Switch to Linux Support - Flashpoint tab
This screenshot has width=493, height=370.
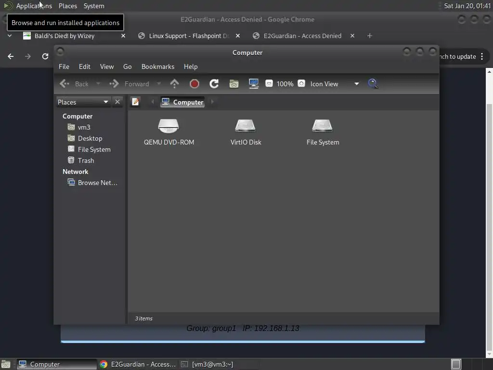pyautogui.click(x=189, y=36)
